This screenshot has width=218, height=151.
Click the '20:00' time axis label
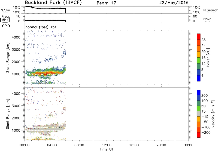(x=161, y=145)
